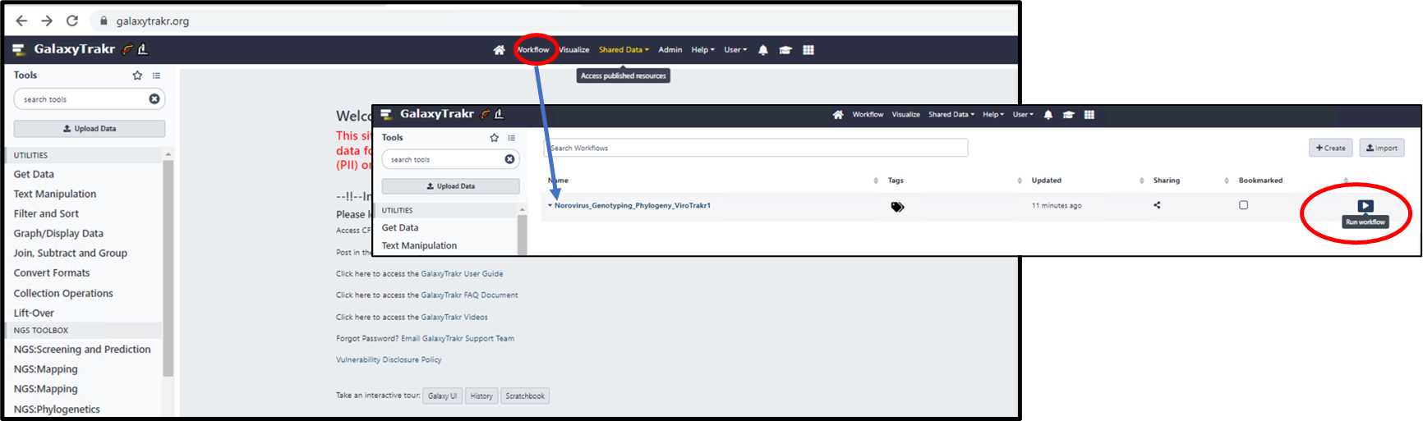This screenshot has width=1423, height=421.
Task: Open the Shared Data dropdown in the main window
Action: pyautogui.click(x=624, y=50)
